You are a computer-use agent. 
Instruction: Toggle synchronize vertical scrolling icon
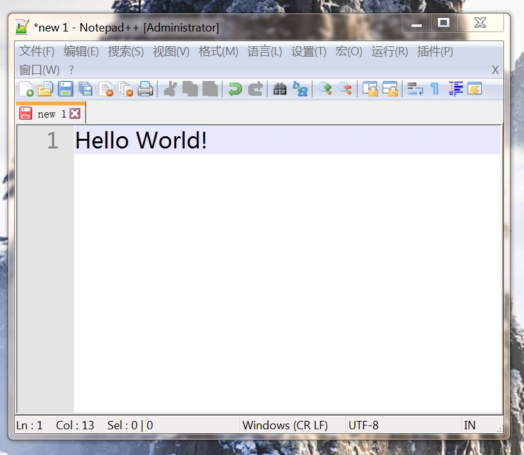370,89
